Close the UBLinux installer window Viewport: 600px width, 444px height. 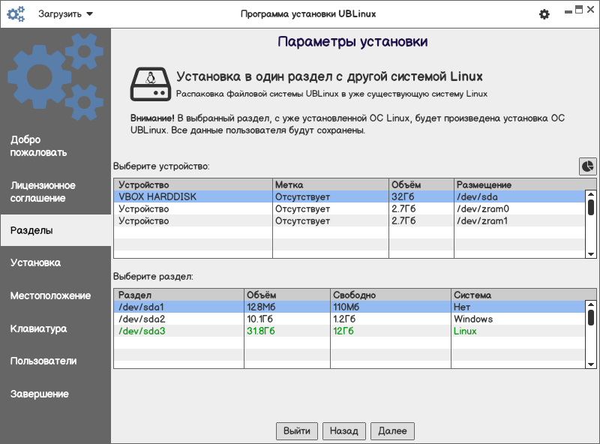(x=591, y=10)
